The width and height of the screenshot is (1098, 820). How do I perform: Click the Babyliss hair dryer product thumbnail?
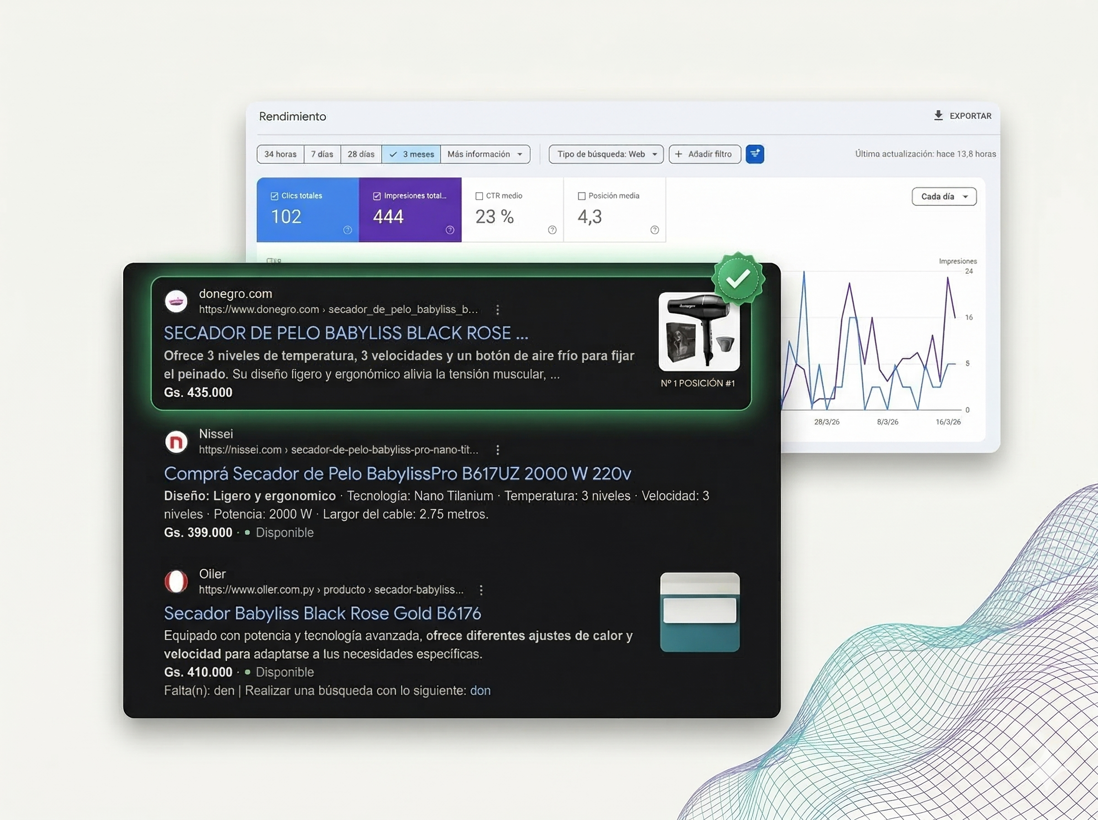[699, 332]
